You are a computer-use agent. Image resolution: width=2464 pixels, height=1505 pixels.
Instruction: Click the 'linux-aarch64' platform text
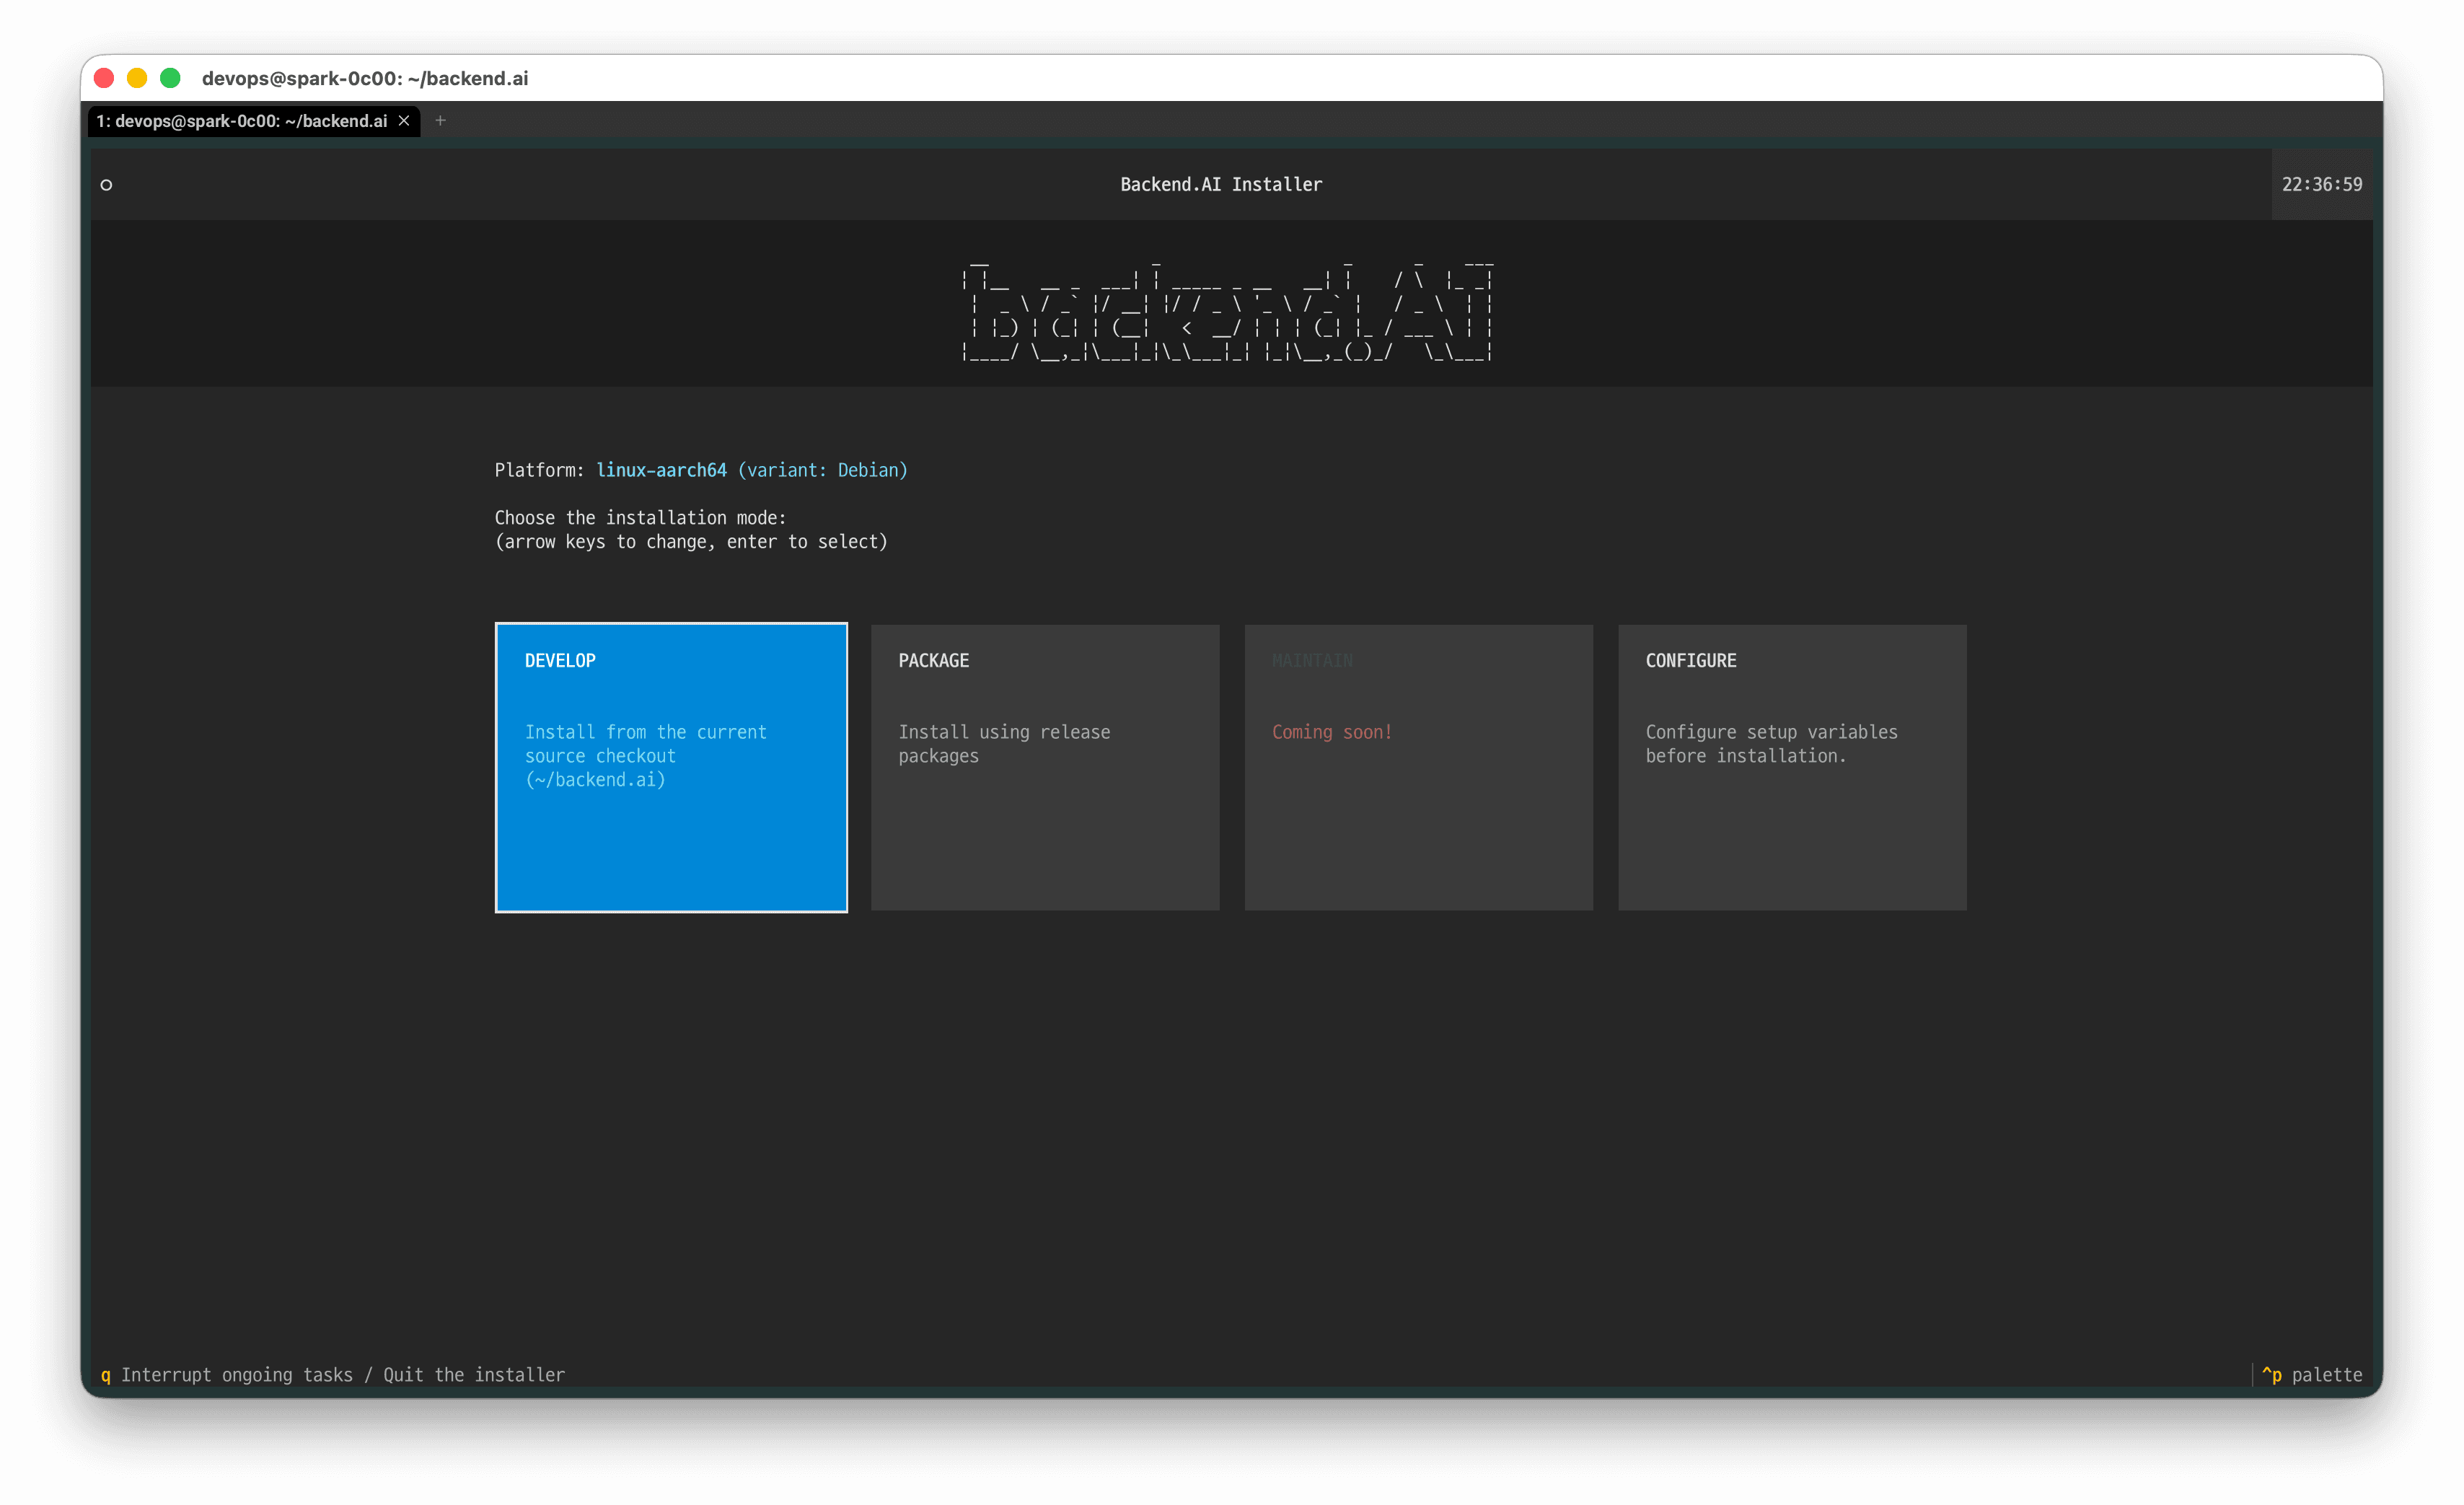pos(661,470)
